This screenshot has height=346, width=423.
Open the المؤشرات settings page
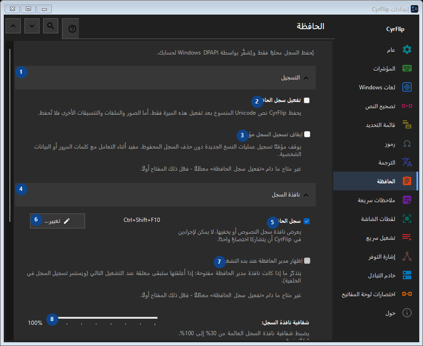[x=376, y=68]
